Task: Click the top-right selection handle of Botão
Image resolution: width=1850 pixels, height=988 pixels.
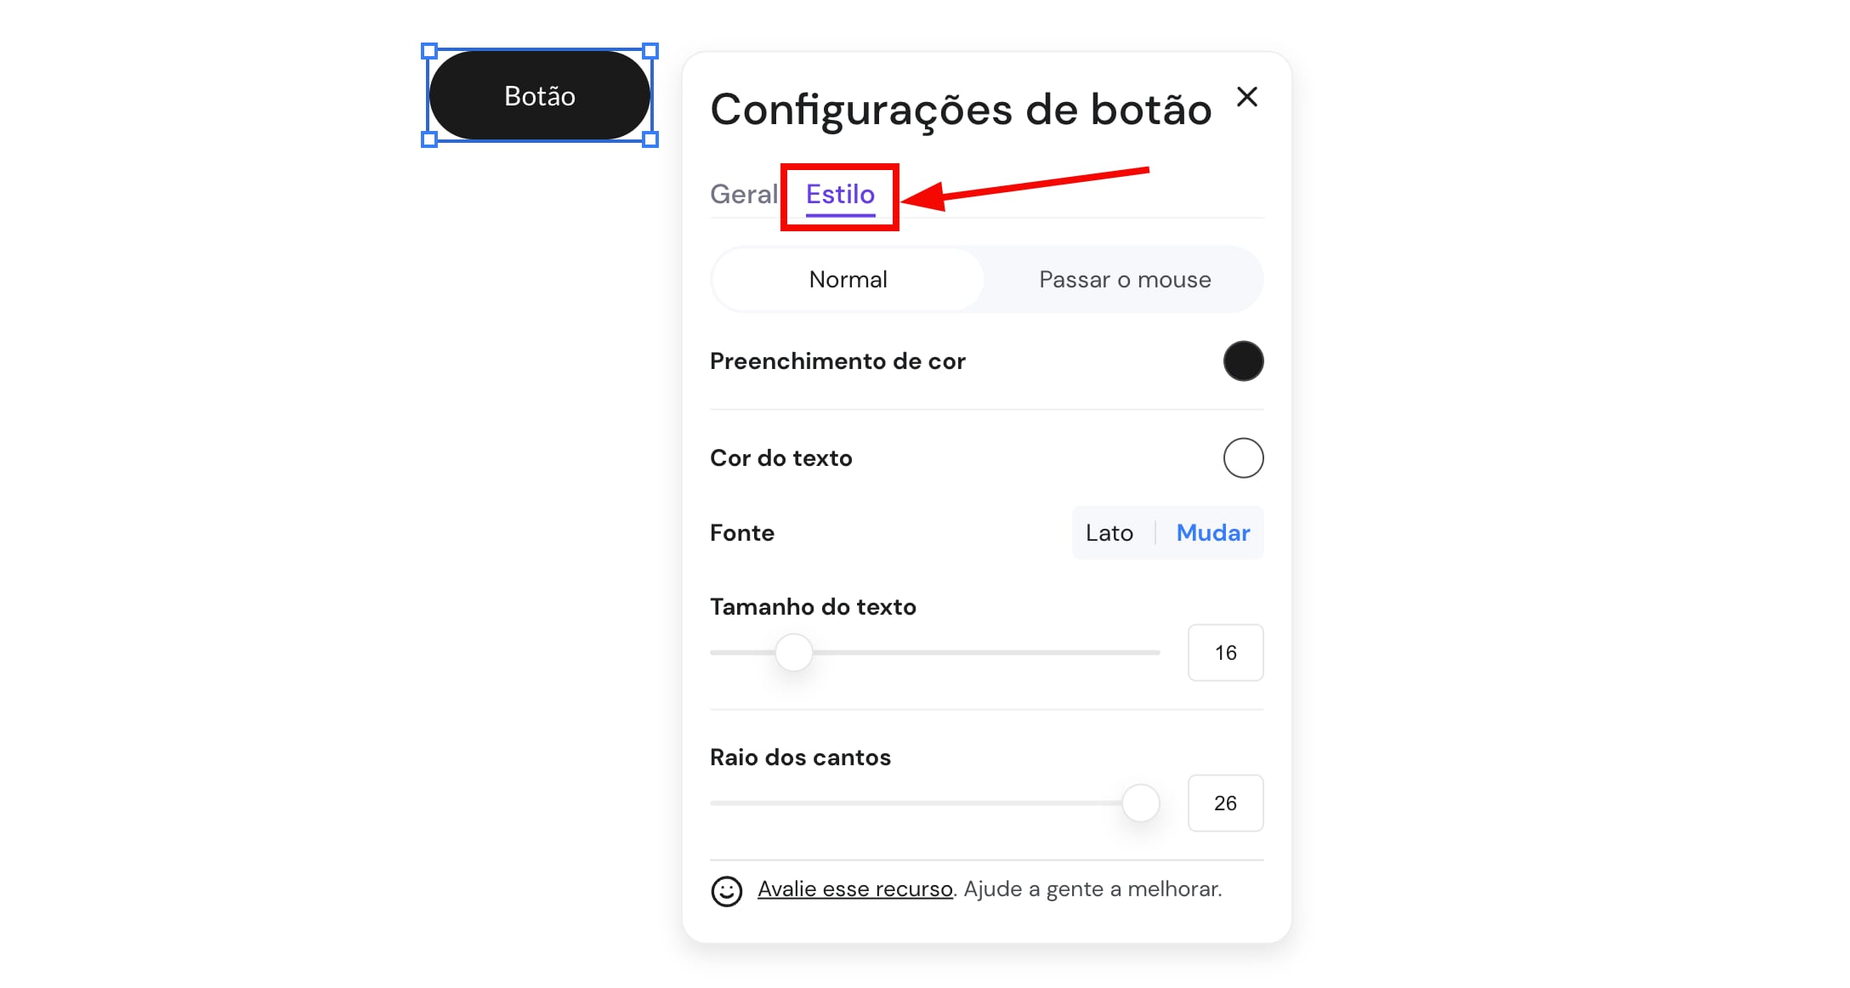Action: [650, 51]
